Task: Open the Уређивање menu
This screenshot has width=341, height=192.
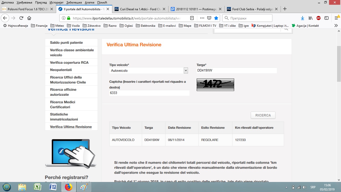Action: coord(24,2)
